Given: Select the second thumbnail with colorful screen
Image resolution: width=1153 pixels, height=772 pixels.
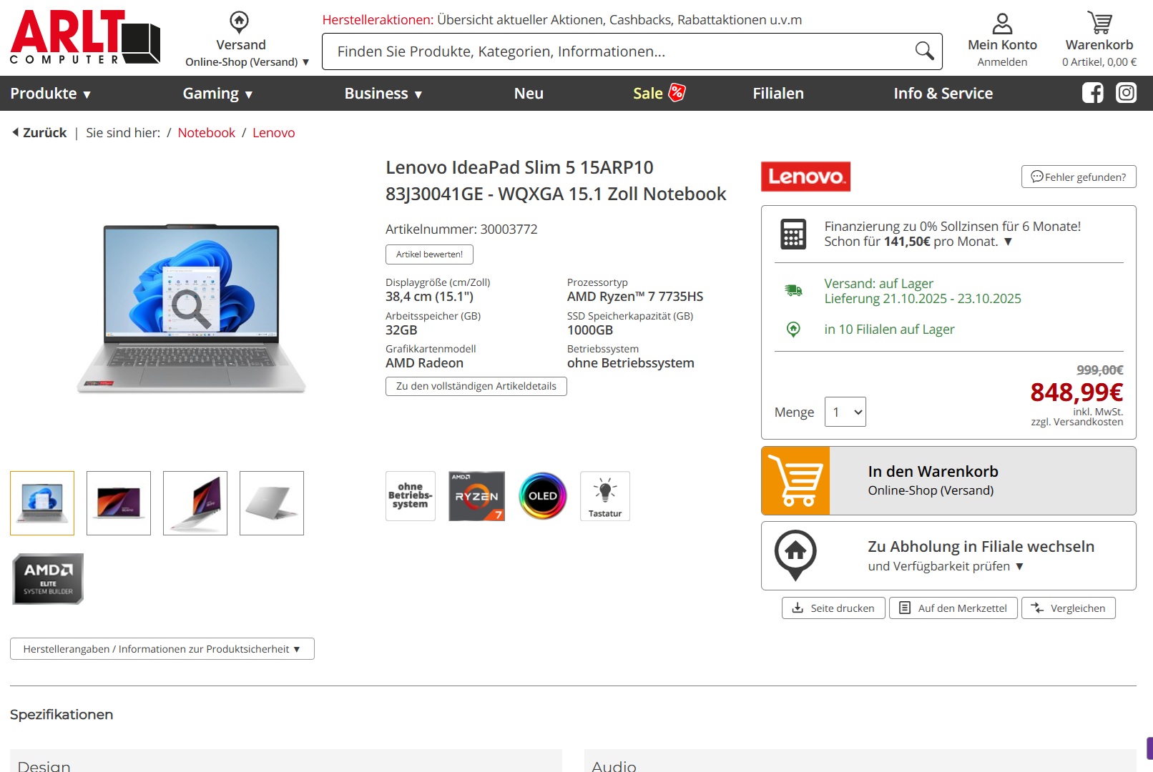Looking at the screenshot, I should pyautogui.click(x=119, y=503).
